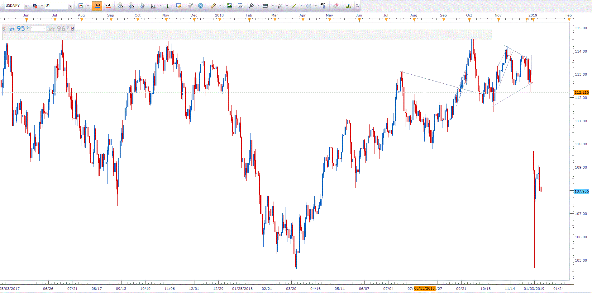The height and width of the screenshot is (293, 592).
Task: Click the orange 08/13/2018 date marker
Action: click(x=424, y=288)
